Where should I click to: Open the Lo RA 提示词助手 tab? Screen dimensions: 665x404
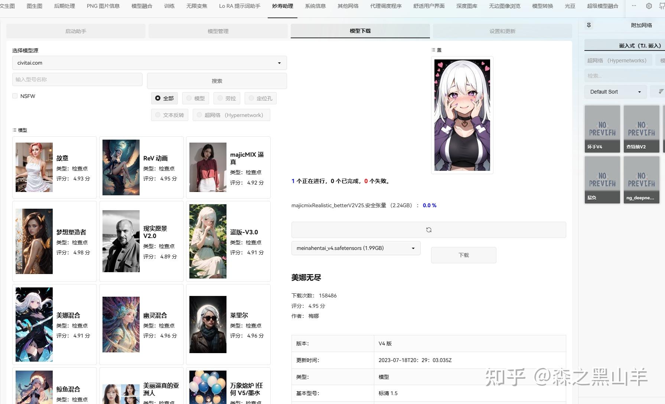239,6
